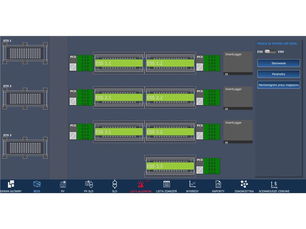Image resolution: width=306 pixels, height=229 pixels.
Task: Select the ESS 3.3 battery container
Action: pyautogui.click(x=170, y=166)
